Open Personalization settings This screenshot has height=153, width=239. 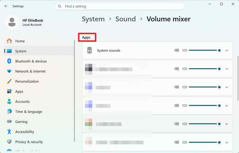click(39, 81)
